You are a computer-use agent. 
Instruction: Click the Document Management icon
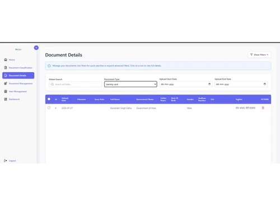(x=6, y=83)
